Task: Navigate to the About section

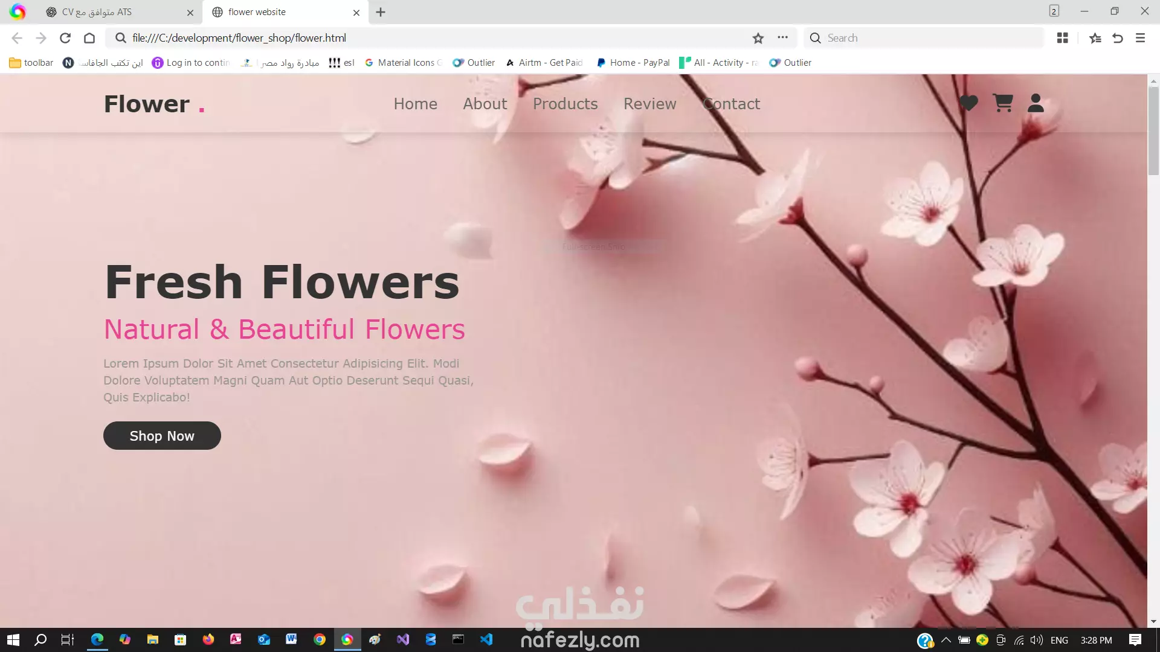Action: [485, 104]
